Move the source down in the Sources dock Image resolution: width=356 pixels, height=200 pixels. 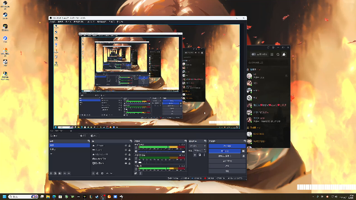click(x=111, y=173)
